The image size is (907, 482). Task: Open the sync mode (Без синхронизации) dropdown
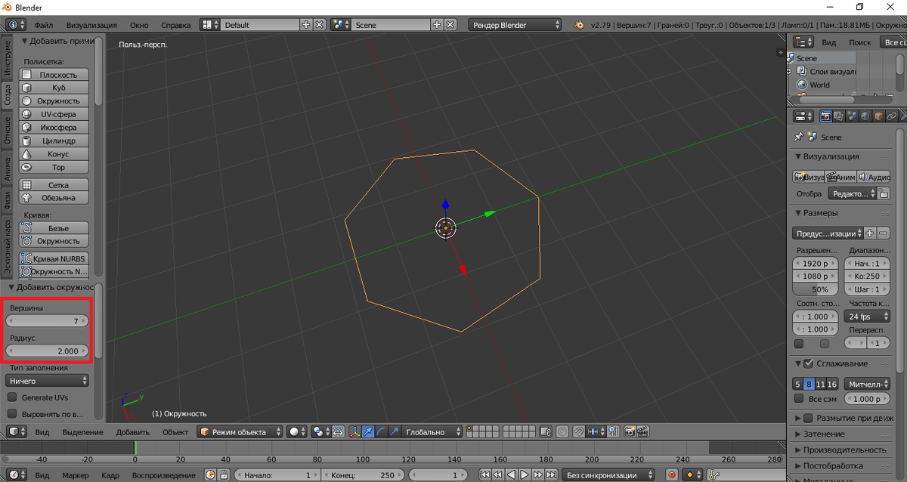(609, 475)
